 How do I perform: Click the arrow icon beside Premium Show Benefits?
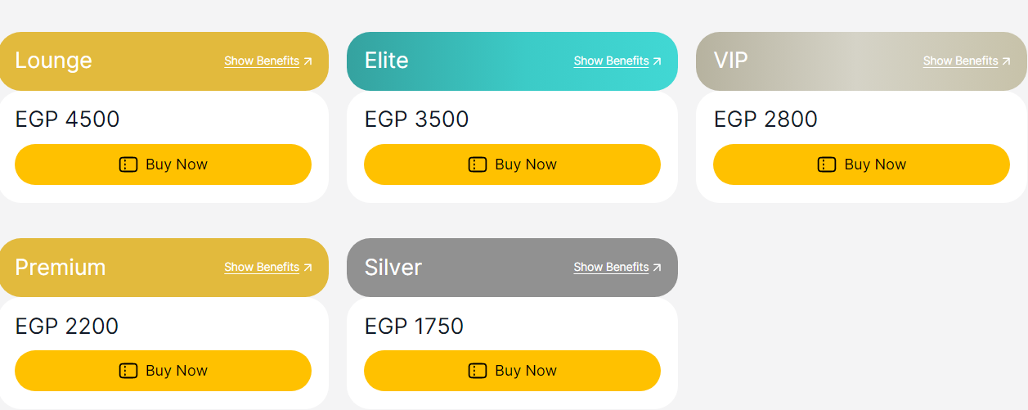pos(308,268)
